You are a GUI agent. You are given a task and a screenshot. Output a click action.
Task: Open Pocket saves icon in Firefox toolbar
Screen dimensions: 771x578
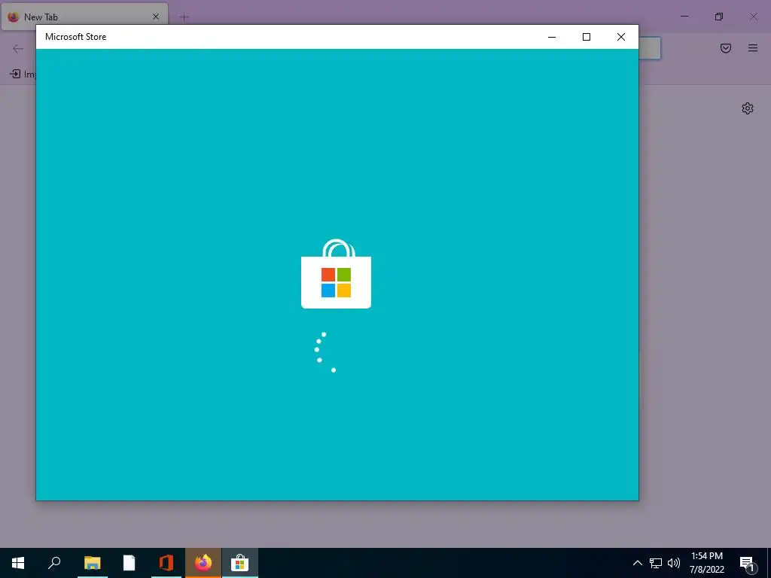[x=726, y=48]
